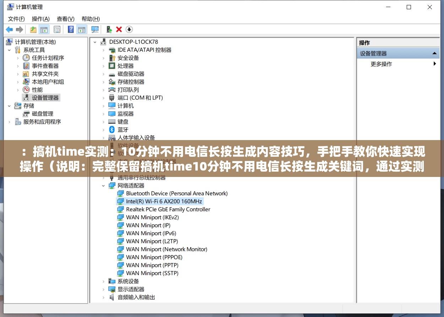Collapse the 网络适配器 category
444x317 pixels.
click(x=103, y=186)
